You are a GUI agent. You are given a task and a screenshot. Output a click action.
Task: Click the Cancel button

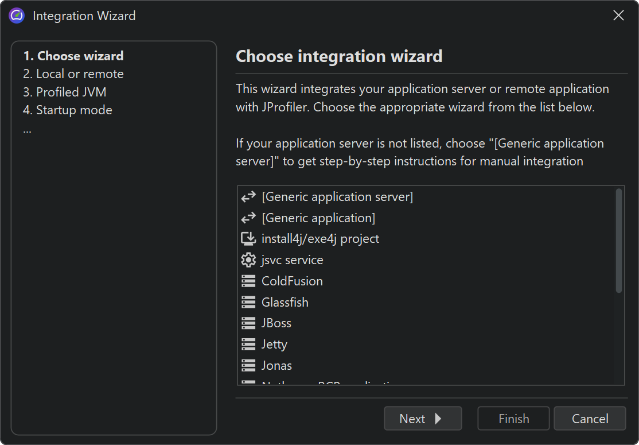click(590, 419)
